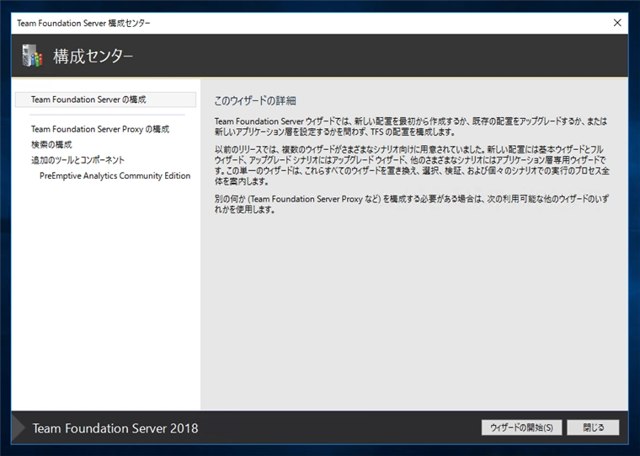The height and width of the screenshot is (456, 640).
Task: Start the wizard with ウィザードの開始(S)
Action: (521, 427)
